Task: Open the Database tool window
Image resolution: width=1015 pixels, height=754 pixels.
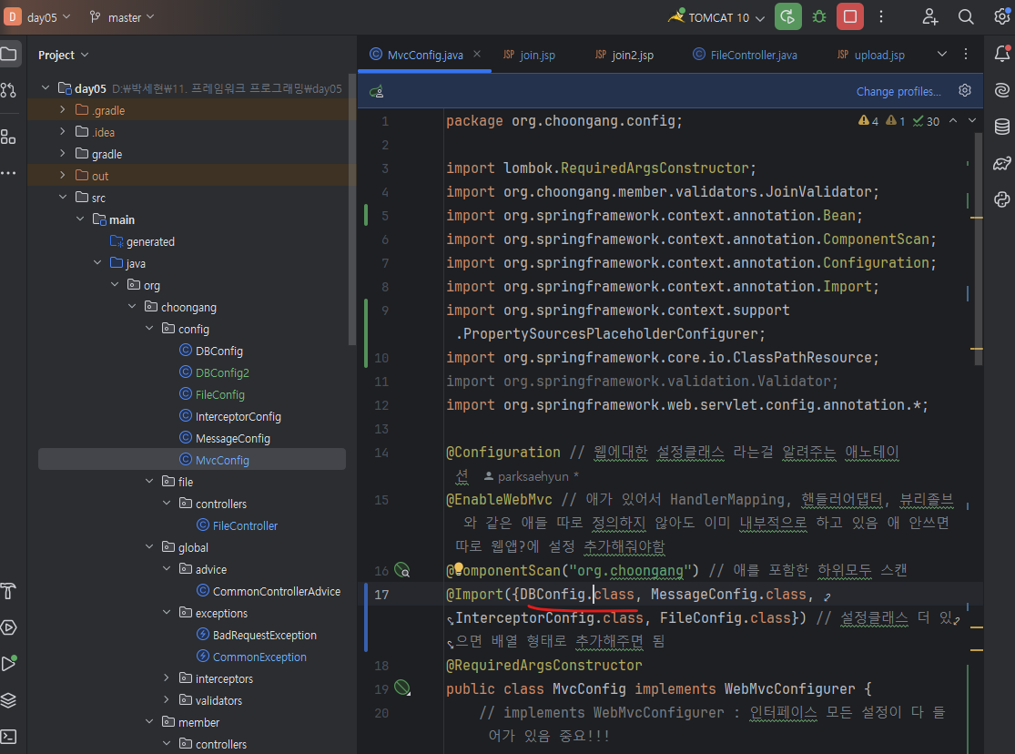Action: 1002,127
